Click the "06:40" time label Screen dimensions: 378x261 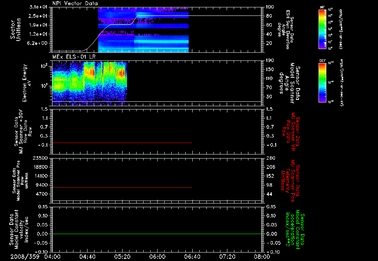coord(192,257)
